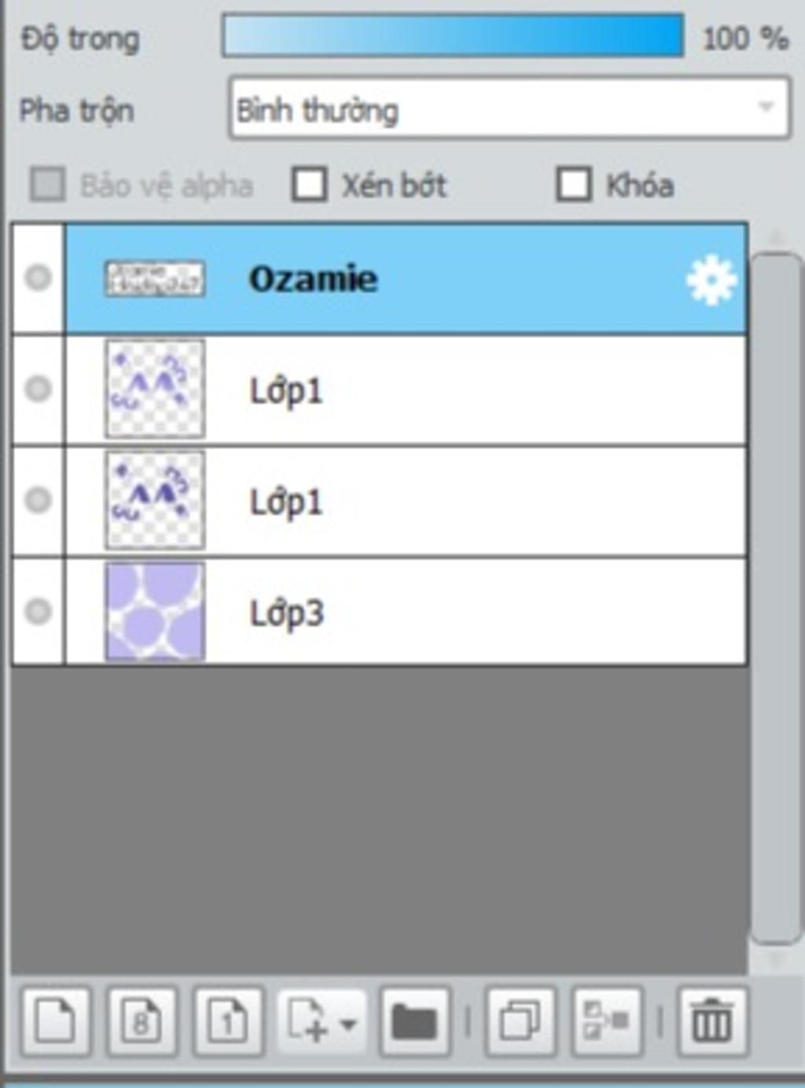Delete the selected layer with trash icon
805x1088 pixels.
(712, 1021)
